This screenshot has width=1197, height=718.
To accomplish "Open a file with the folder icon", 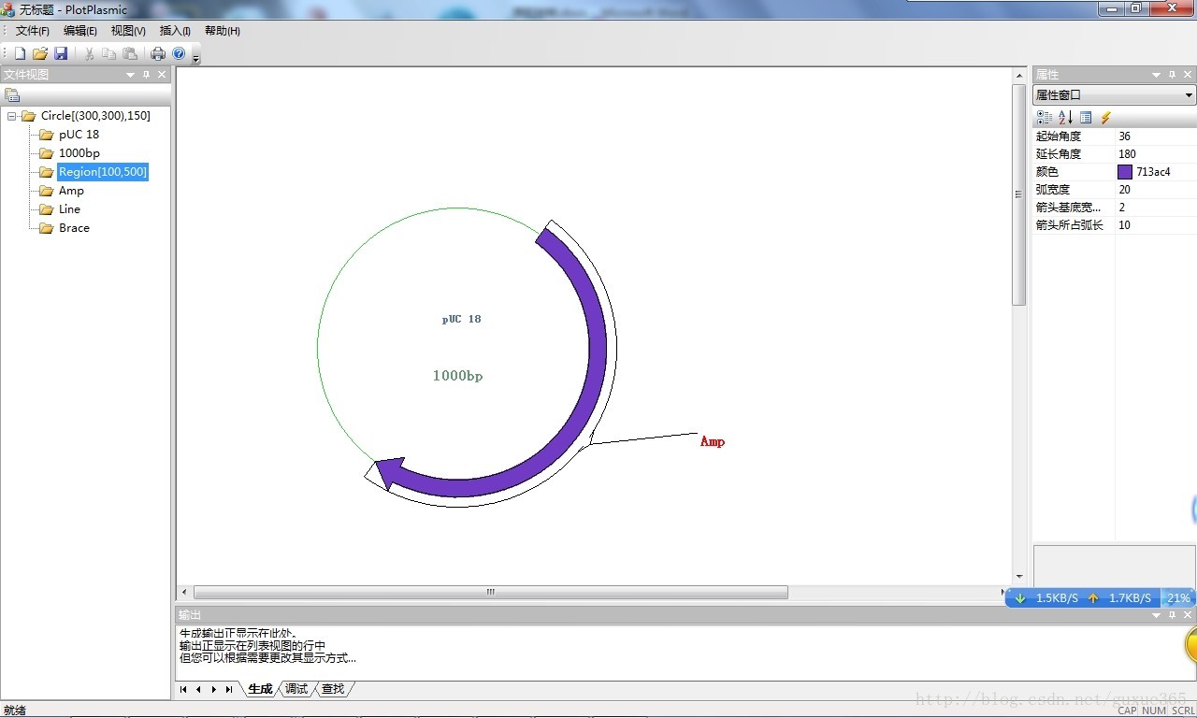I will 40,53.
